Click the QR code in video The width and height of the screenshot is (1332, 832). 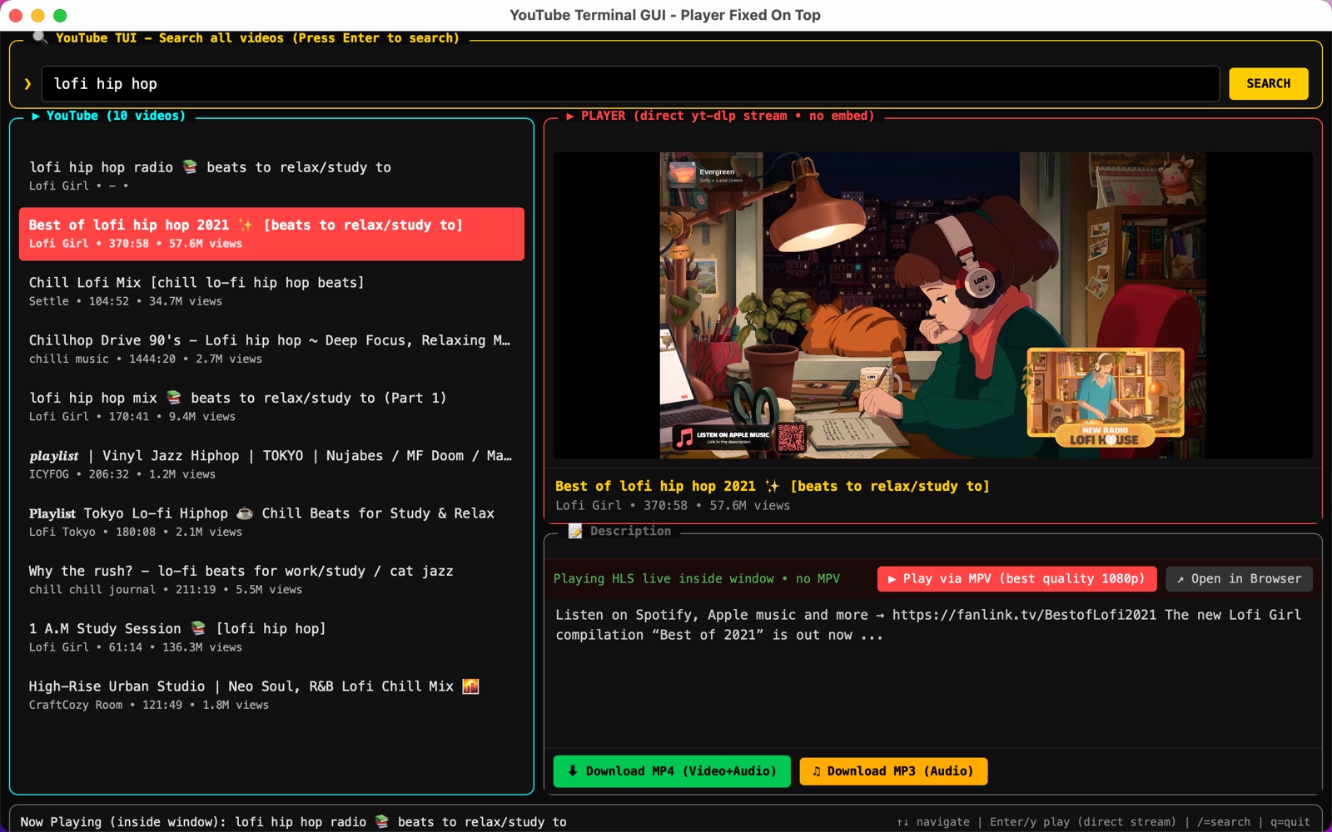[791, 438]
